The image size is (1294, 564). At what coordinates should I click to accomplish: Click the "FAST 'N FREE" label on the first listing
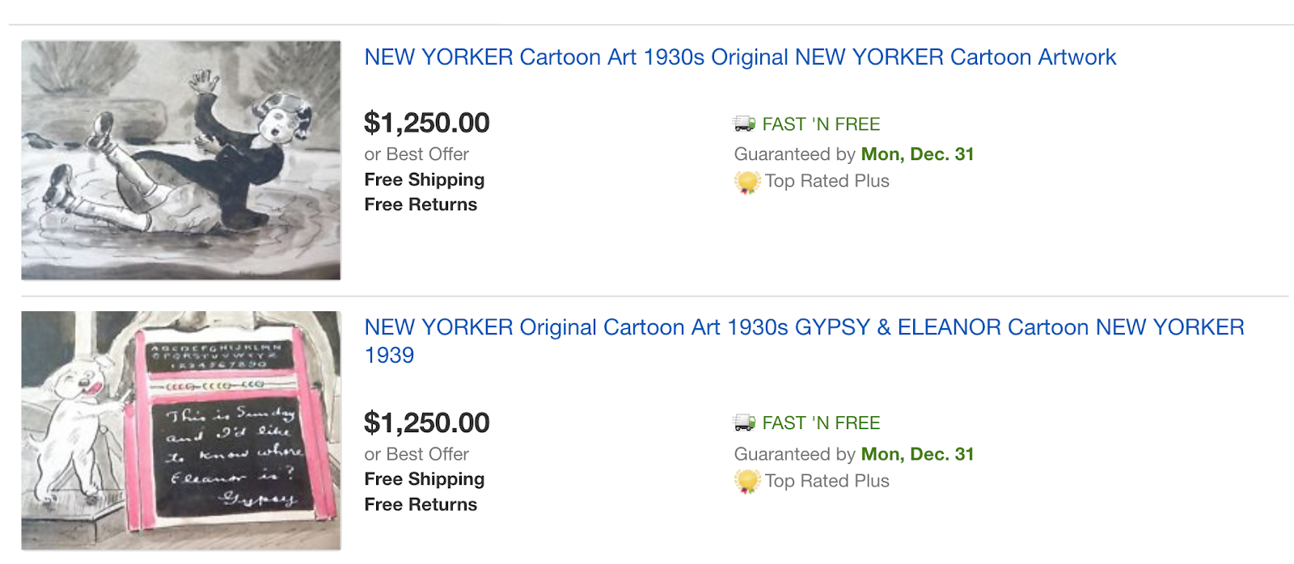pos(821,124)
